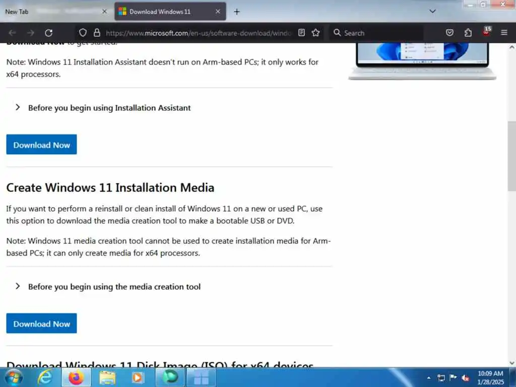
Task: Open the media player taskbar icon
Action: (x=138, y=377)
